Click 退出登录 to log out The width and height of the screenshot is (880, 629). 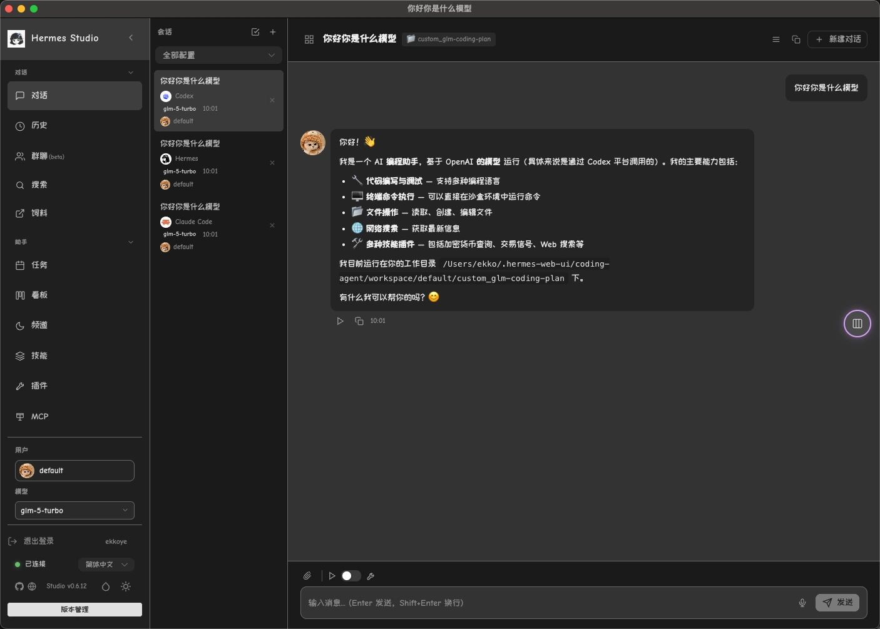coord(31,541)
